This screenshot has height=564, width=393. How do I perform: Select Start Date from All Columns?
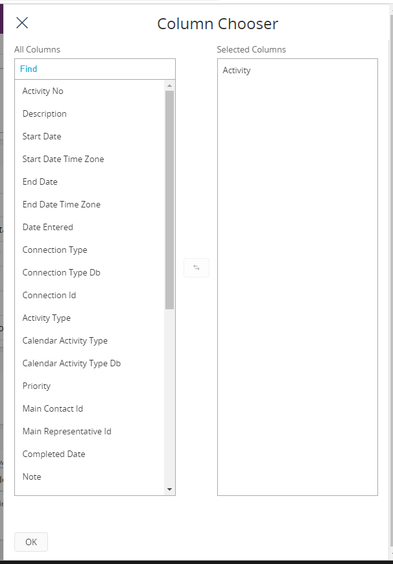click(42, 137)
